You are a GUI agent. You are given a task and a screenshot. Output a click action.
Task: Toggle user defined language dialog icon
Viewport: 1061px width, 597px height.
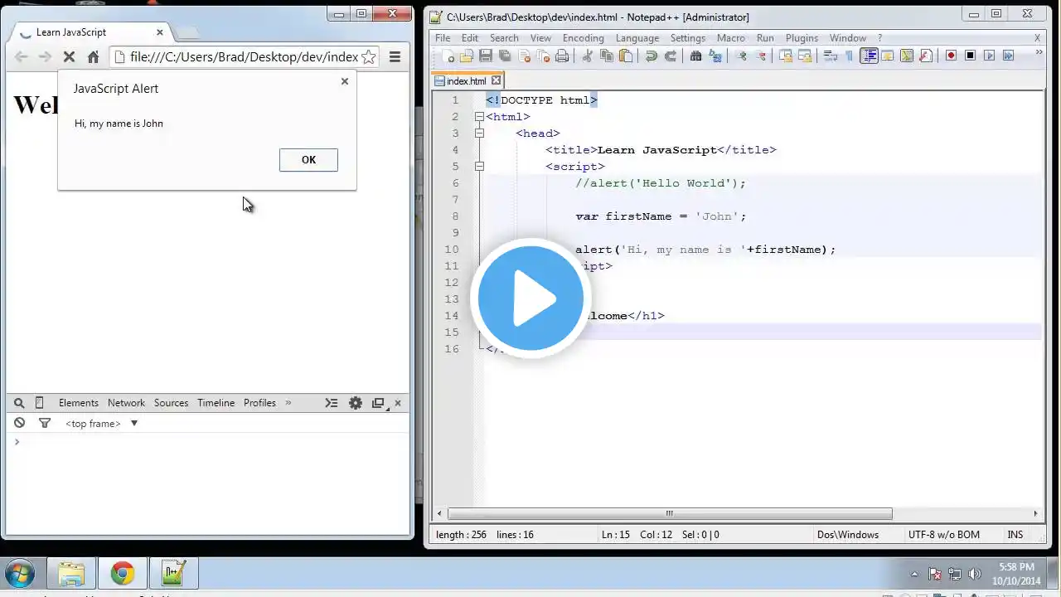[x=888, y=56]
